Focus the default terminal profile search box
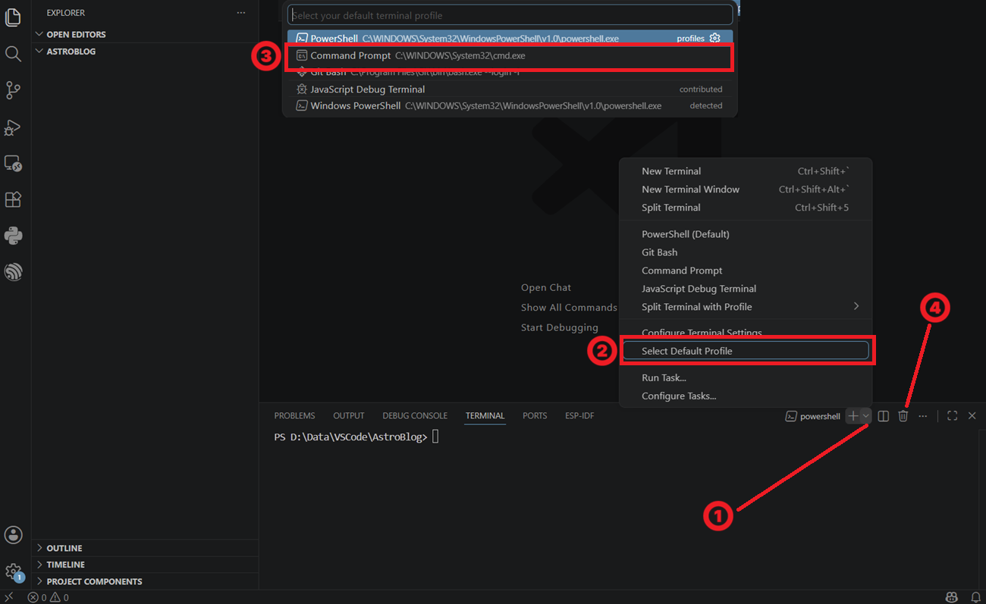 pos(510,15)
